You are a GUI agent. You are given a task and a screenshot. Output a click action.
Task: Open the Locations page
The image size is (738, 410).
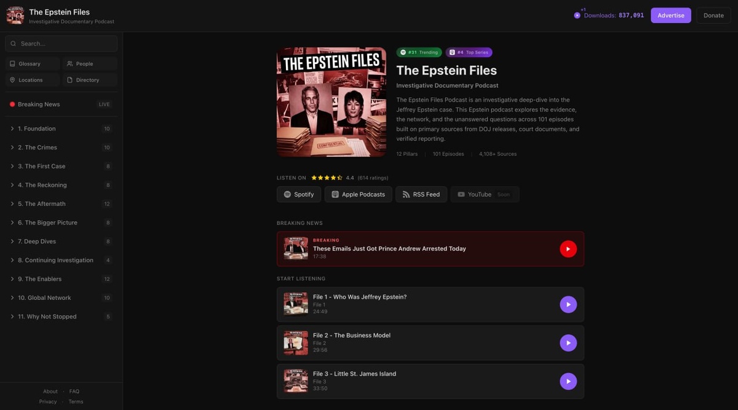click(32, 80)
